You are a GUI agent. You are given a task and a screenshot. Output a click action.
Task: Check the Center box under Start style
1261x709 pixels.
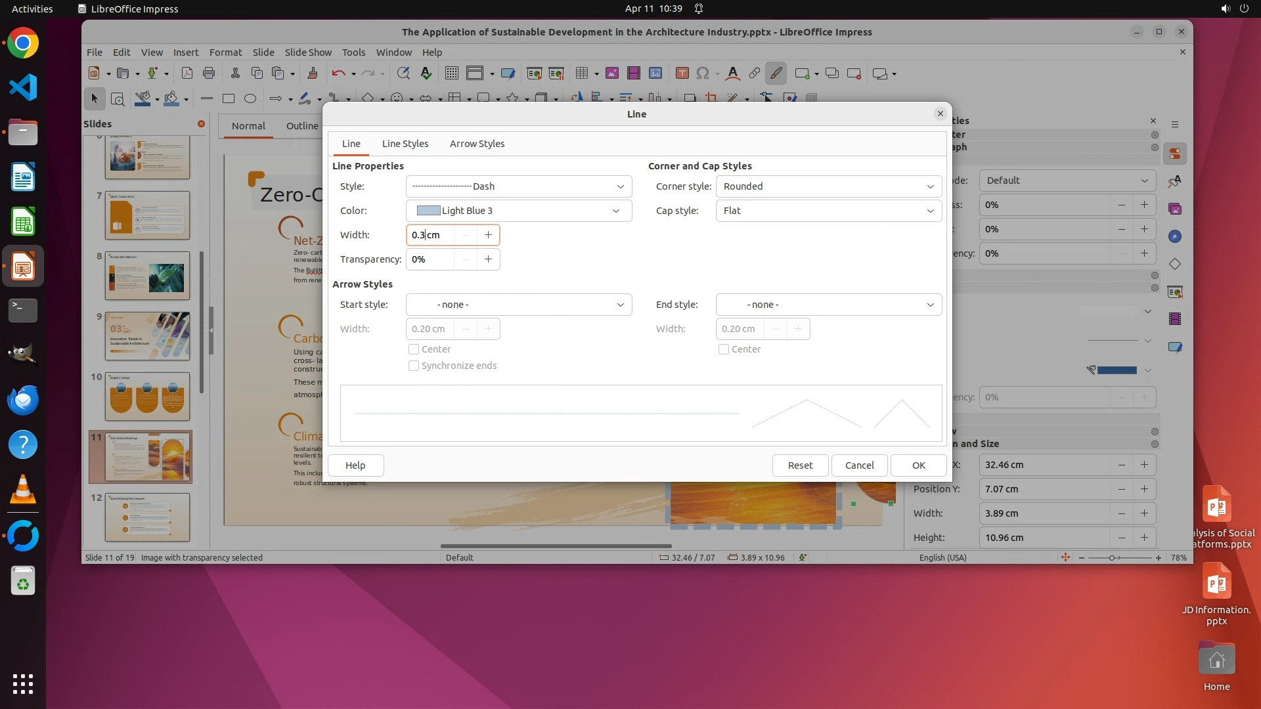click(x=414, y=349)
